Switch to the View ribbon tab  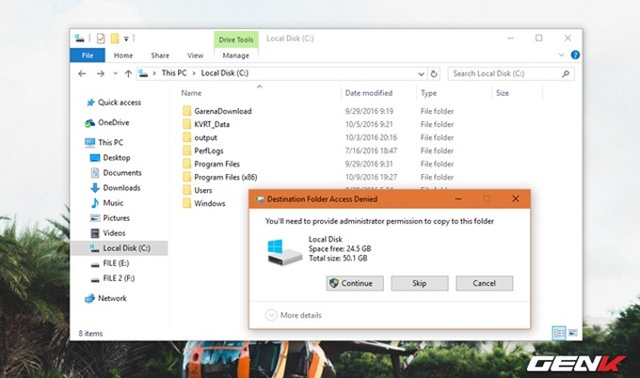195,55
